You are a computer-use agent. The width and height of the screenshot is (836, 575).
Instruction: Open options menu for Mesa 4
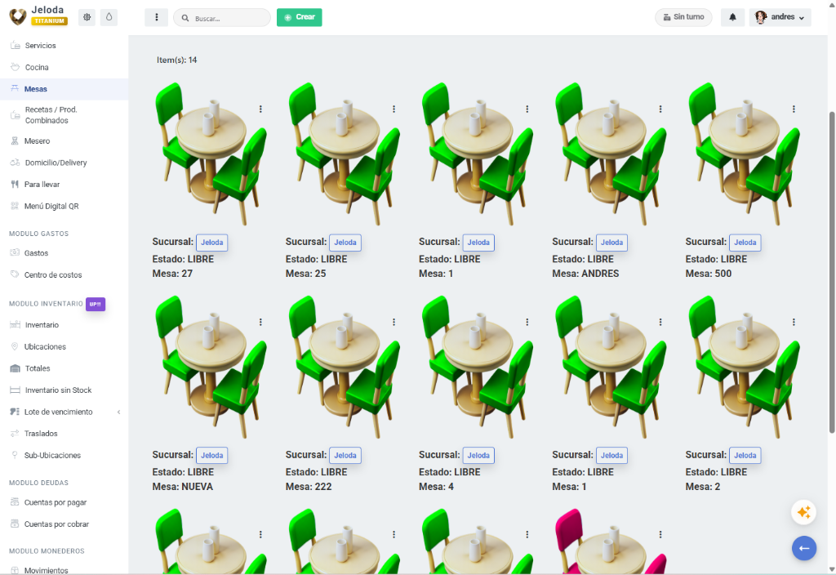527,322
